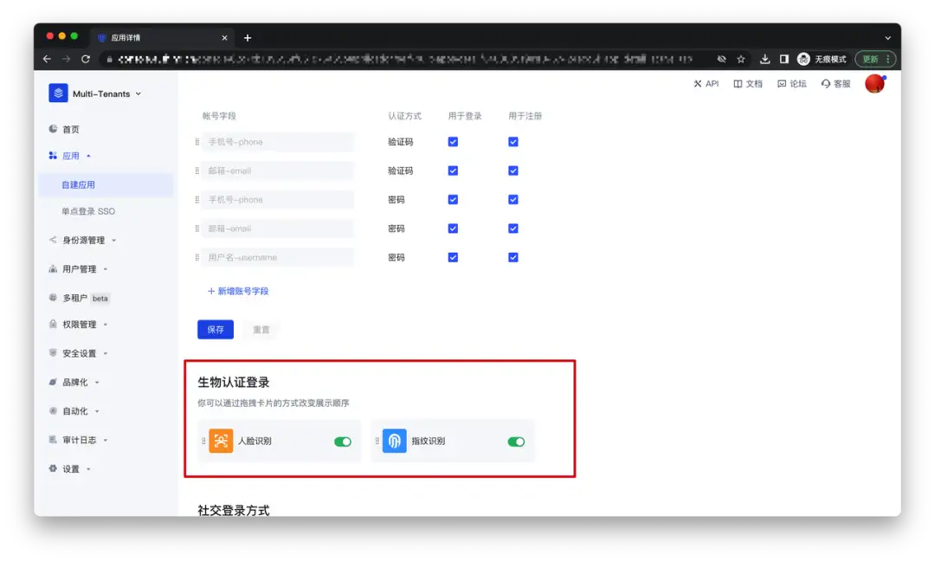935x561 pixels.
Task: Open 单点登录 SSO in the sidebar
Action: click(x=88, y=211)
